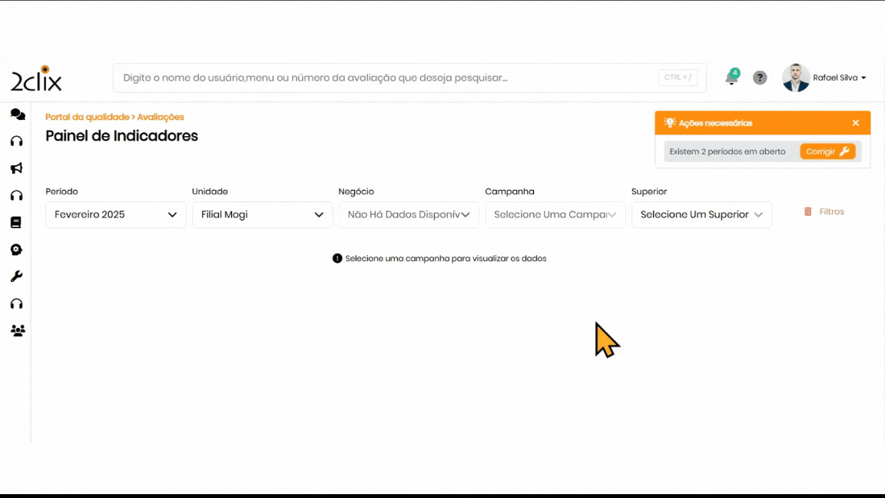
Task: Click the 2clix logo
Action: 36,79
